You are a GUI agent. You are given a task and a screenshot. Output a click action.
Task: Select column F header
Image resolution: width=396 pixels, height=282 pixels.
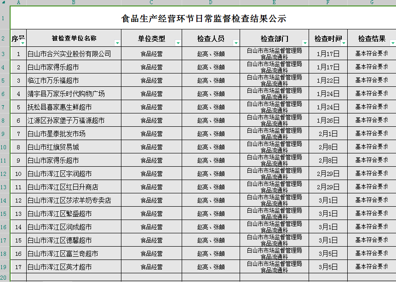point(328,2)
